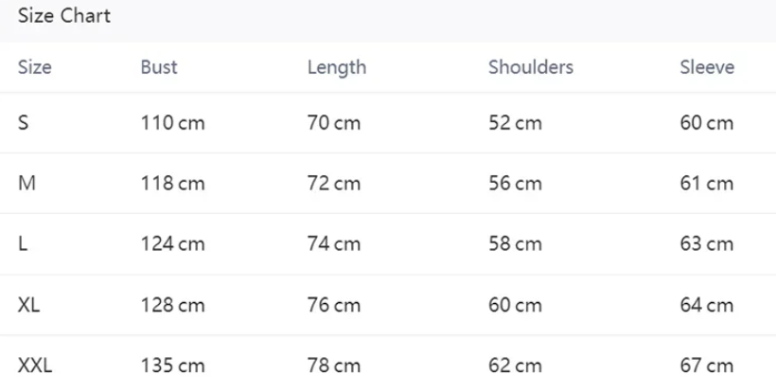This screenshot has height=392, width=776.
Task: Click the Length column header
Action: [x=336, y=67]
